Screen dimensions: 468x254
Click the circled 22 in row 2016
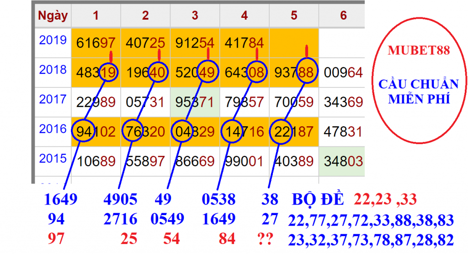tap(281, 132)
